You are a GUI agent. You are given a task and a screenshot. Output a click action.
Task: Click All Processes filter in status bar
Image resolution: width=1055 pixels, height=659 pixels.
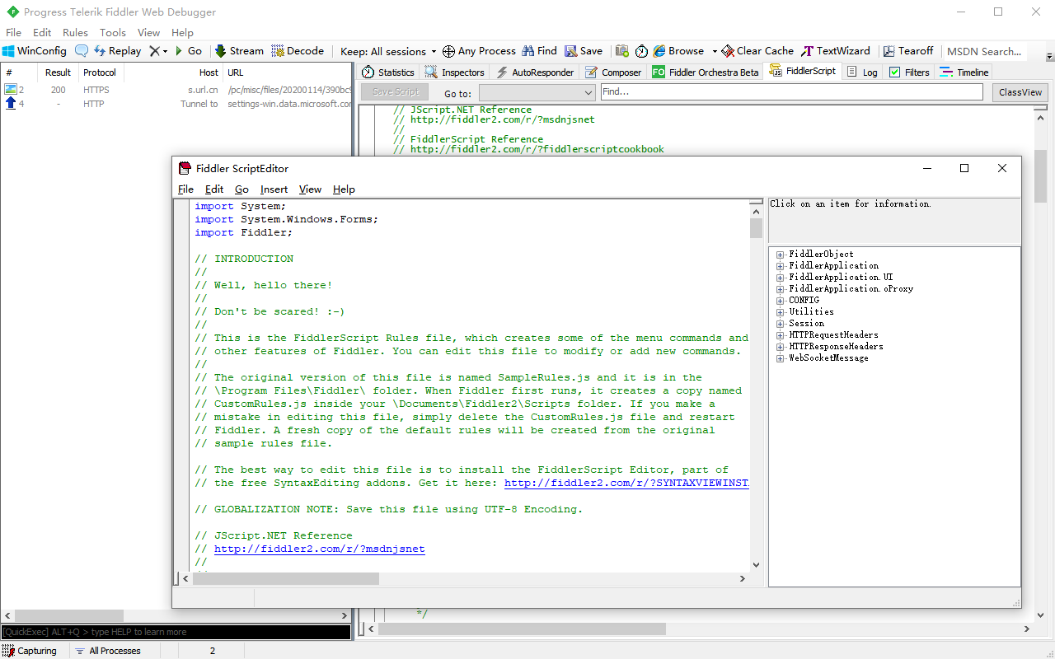[x=108, y=651]
